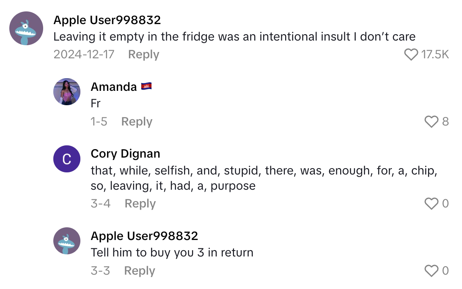Click the 2024-12-17 timestamp
The height and width of the screenshot is (289, 462).
pos(84,54)
